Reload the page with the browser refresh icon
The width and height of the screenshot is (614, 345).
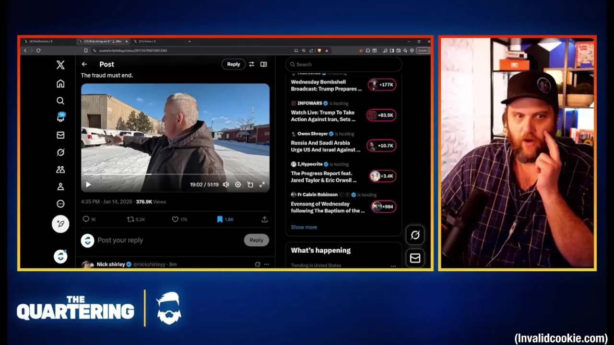click(x=38, y=50)
